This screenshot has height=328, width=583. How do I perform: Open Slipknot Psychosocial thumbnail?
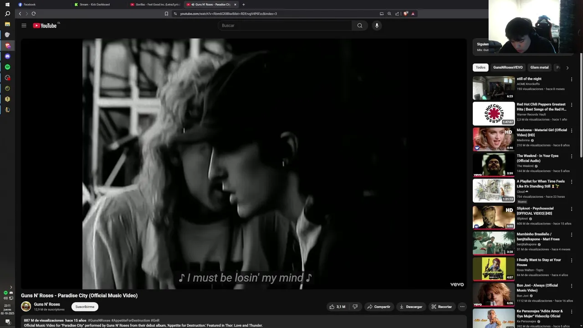[494, 217]
